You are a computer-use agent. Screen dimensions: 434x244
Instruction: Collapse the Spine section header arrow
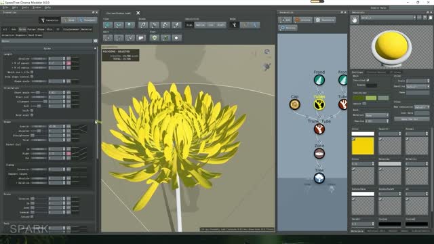[x=95, y=48]
